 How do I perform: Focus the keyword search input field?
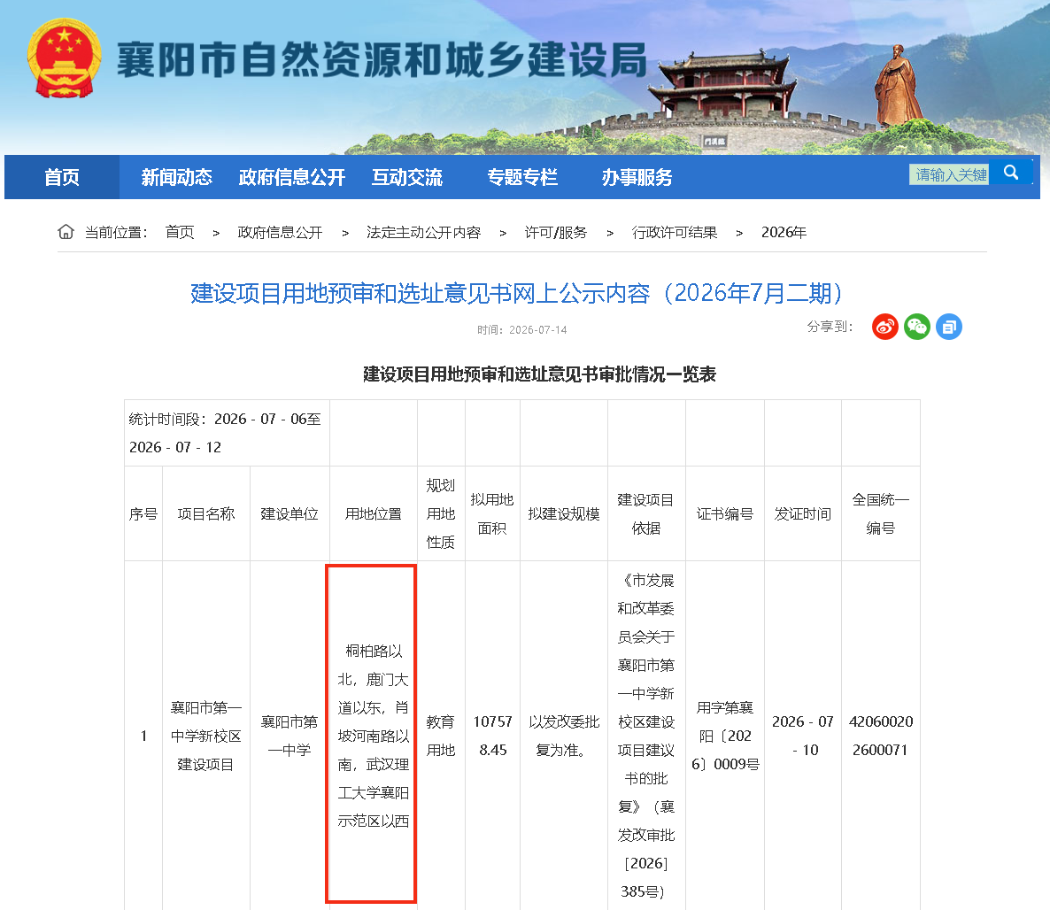tap(949, 174)
